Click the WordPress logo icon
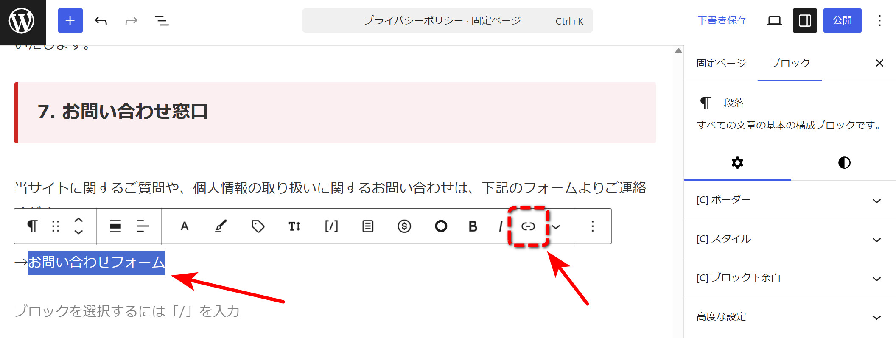 coord(22,21)
